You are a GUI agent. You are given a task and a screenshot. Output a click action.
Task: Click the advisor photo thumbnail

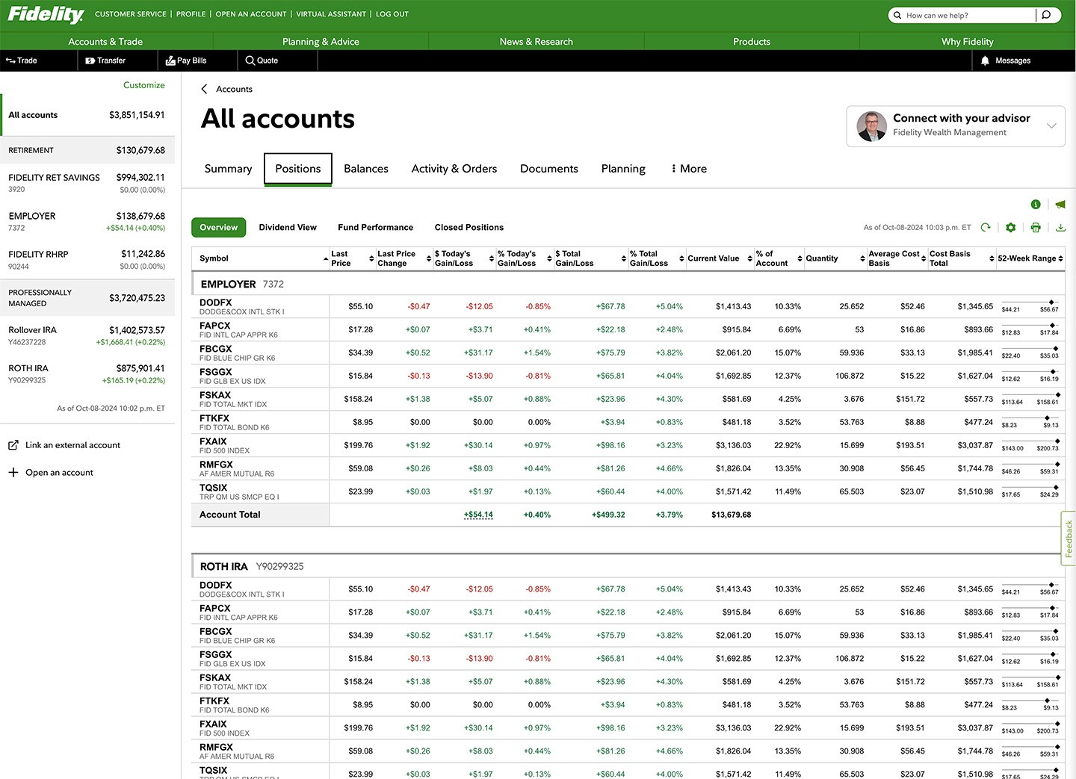tap(871, 125)
